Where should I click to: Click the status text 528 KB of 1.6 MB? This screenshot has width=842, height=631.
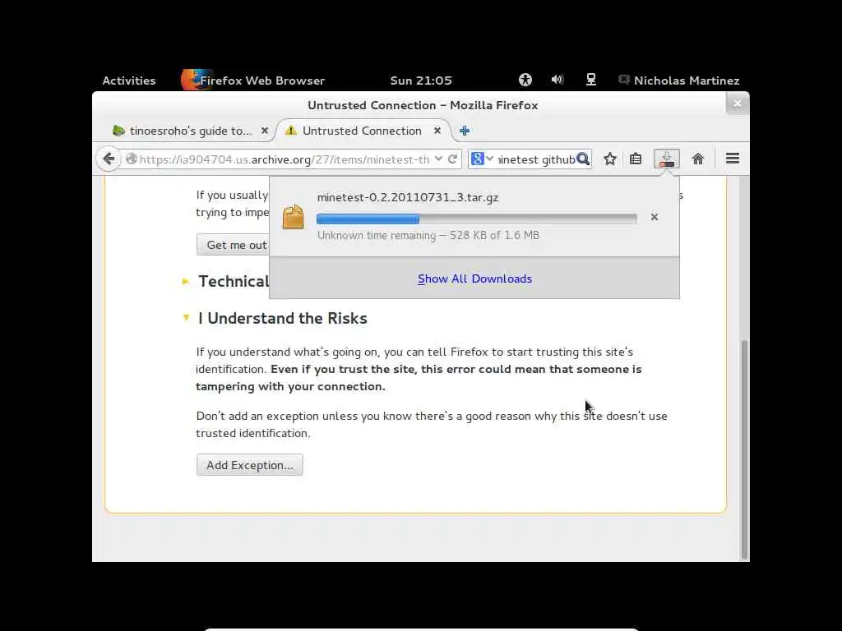[494, 235]
